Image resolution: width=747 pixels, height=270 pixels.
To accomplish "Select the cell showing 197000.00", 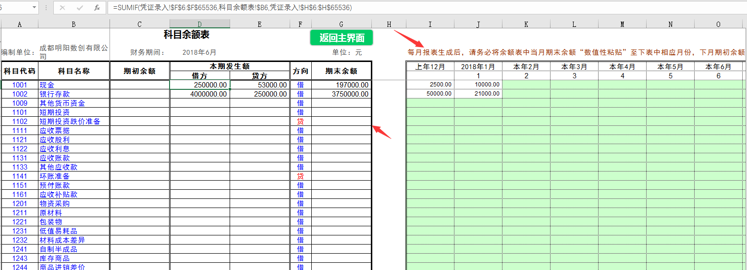I will (x=341, y=85).
